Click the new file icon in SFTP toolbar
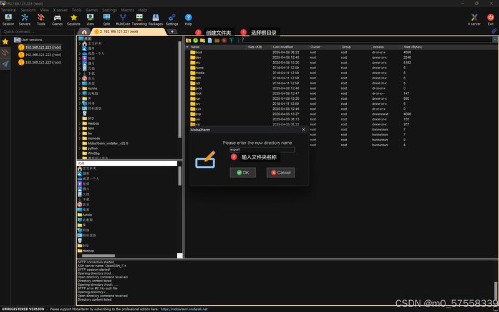 point(210,41)
